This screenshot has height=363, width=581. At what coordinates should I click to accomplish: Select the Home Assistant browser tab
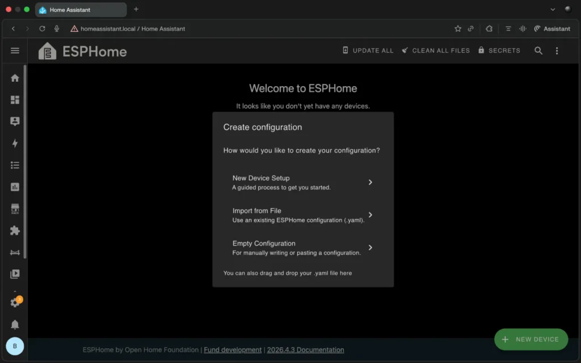(81, 10)
